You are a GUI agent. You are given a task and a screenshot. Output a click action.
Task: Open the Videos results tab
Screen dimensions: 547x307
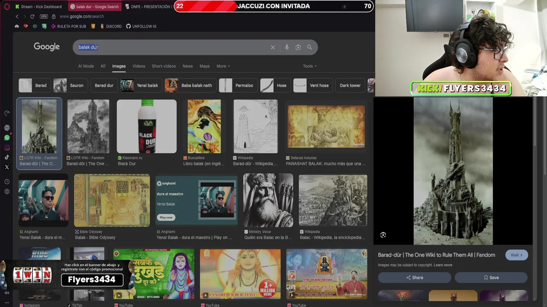point(139,66)
